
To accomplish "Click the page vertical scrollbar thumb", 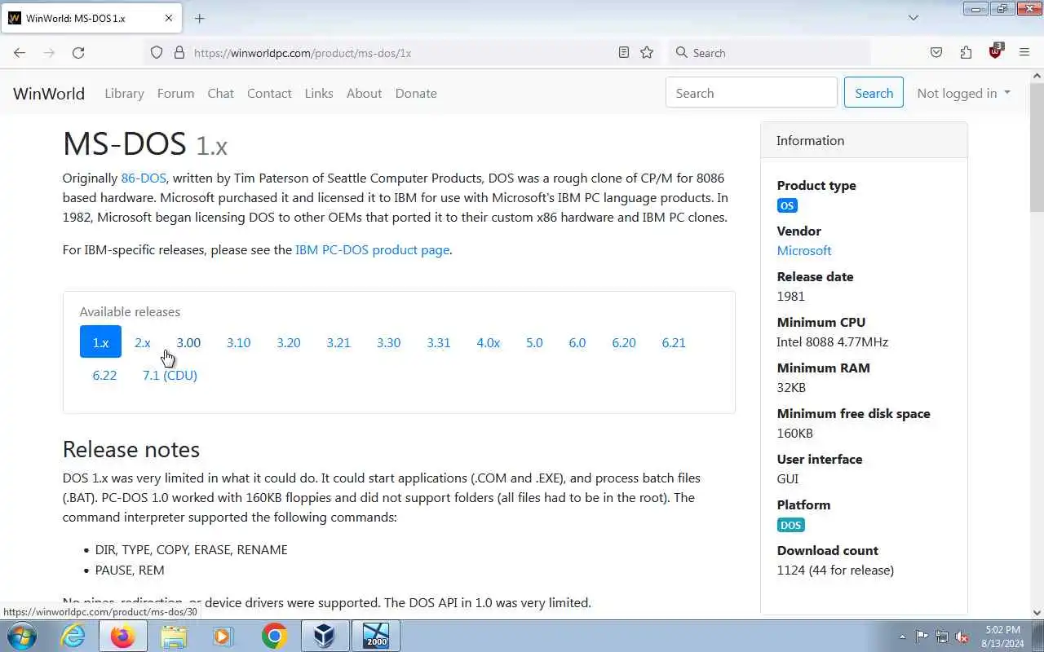I will pyautogui.click(x=1037, y=147).
